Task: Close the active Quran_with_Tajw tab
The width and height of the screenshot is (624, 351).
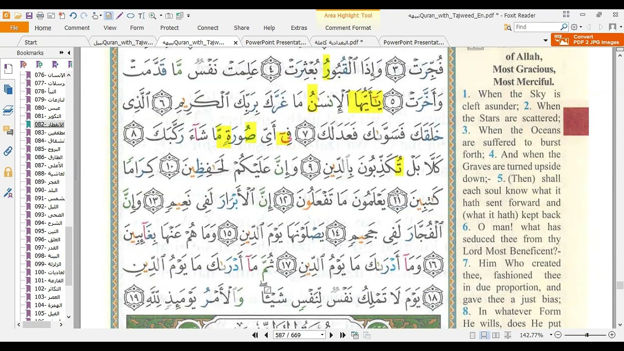Action: tap(236, 42)
